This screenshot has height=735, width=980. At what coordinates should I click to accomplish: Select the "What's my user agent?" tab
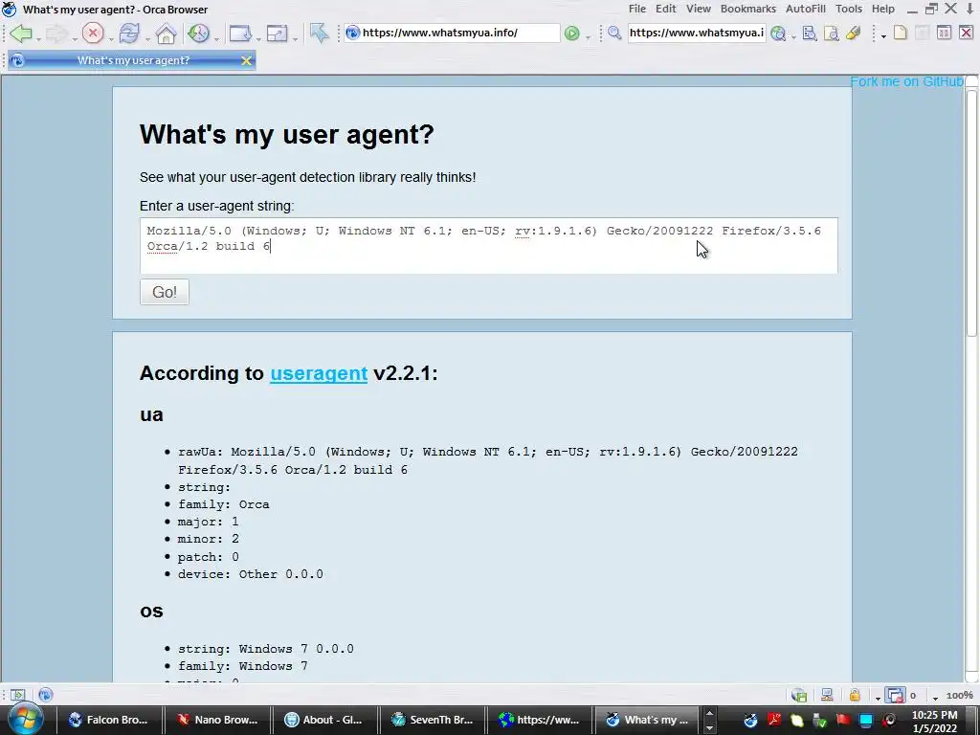click(132, 60)
